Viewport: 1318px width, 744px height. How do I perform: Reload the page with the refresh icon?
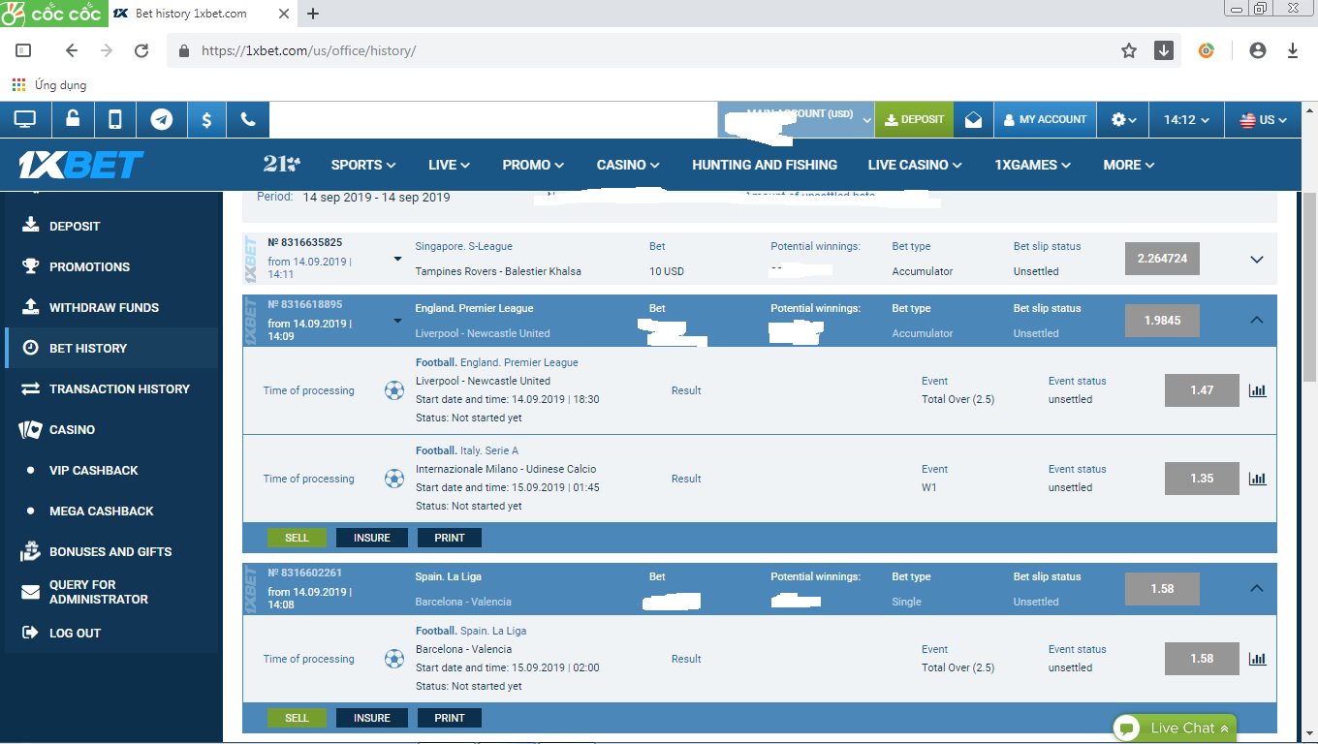click(x=141, y=50)
